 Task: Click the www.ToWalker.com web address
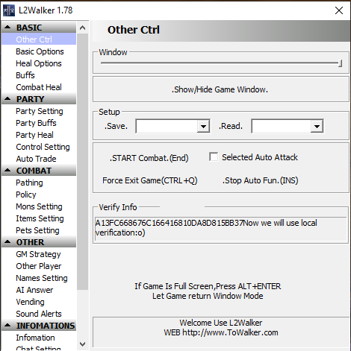click(230, 332)
